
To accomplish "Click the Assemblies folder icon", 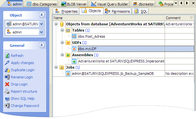I will (x=68, y=55).
